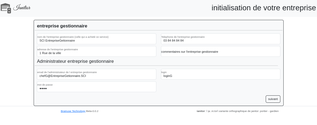
Task: Click the 'mot de passe' field label
Action: (45, 85)
